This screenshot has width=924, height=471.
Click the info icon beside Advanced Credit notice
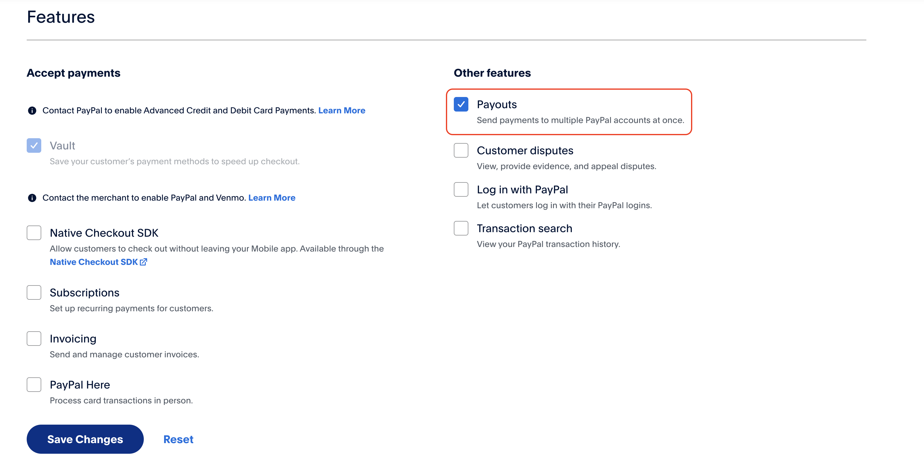tap(32, 110)
